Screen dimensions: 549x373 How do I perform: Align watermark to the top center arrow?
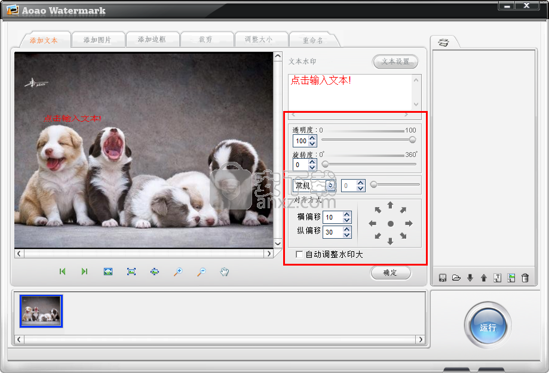point(390,205)
